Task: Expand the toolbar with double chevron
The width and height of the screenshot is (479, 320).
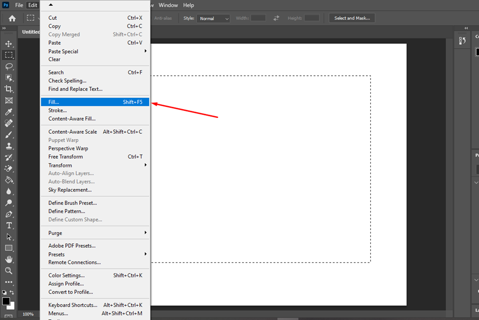Action: pyautogui.click(x=4, y=28)
